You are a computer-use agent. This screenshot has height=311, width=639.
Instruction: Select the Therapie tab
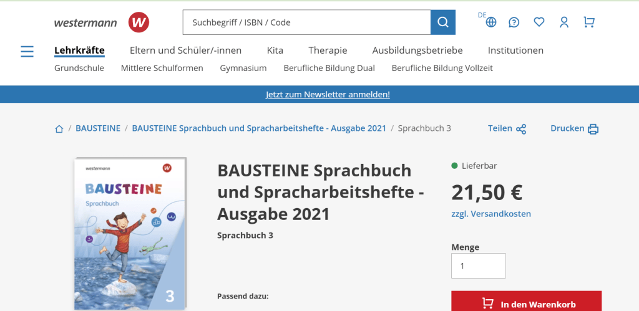click(328, 50)
